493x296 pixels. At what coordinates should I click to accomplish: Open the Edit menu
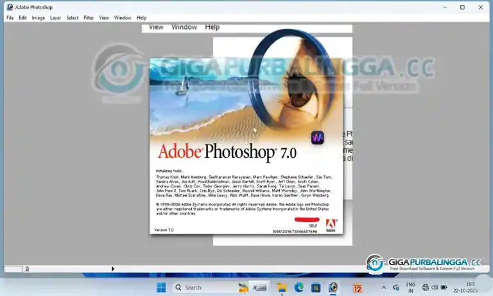click(22, 18)
